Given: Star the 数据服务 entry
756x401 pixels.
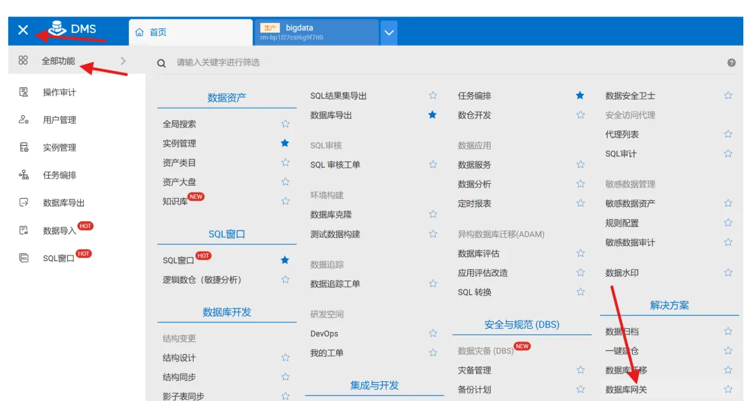Looking at the screenshot, I should tap(581, 164).
